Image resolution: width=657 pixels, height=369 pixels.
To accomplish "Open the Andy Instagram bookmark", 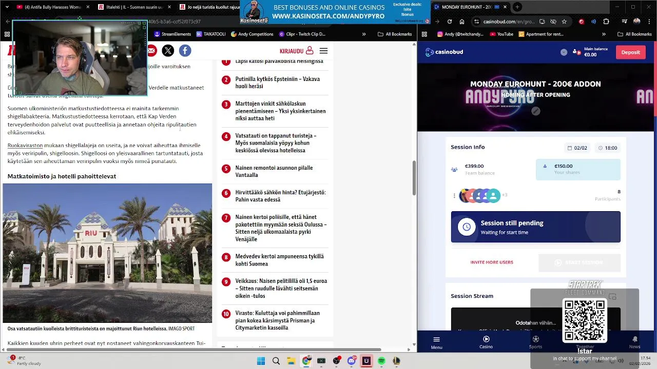I will (x=460, y=34).
